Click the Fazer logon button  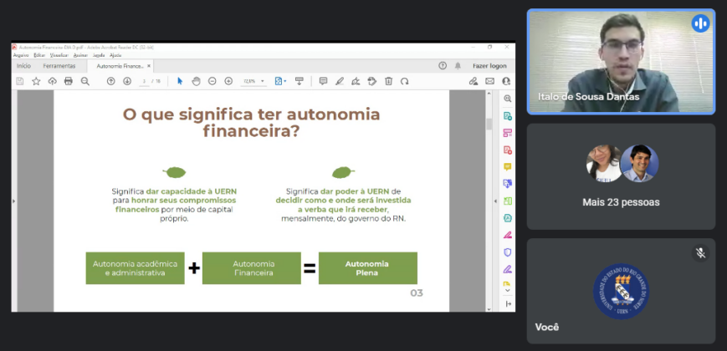489,66
